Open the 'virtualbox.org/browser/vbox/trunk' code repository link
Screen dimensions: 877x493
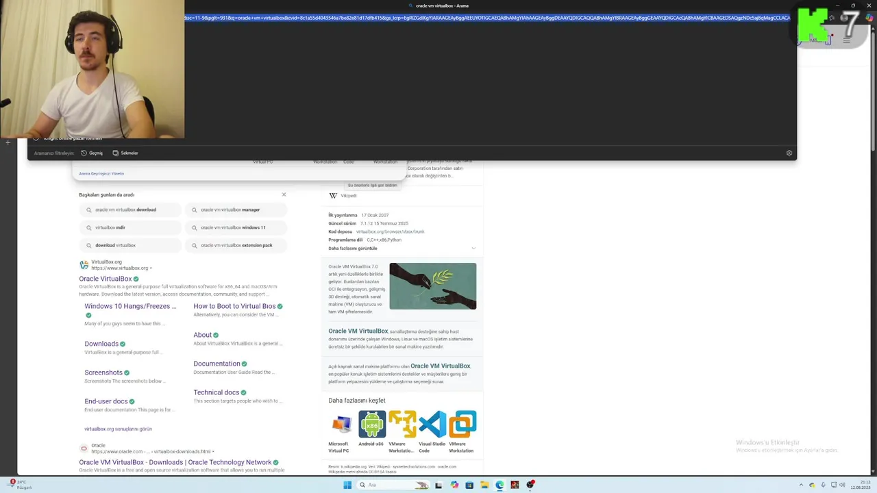(390, 231)
